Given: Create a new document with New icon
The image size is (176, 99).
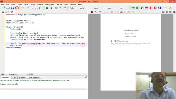Looking at the screenshot, I should click(4, 8).
